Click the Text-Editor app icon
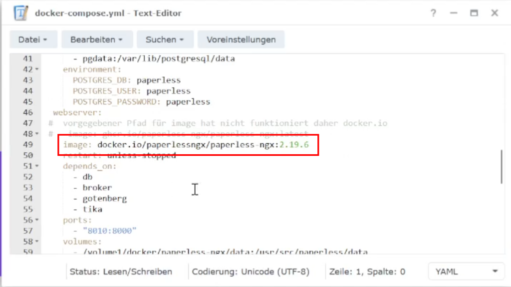The image size is (511, 287). [21, 13]
